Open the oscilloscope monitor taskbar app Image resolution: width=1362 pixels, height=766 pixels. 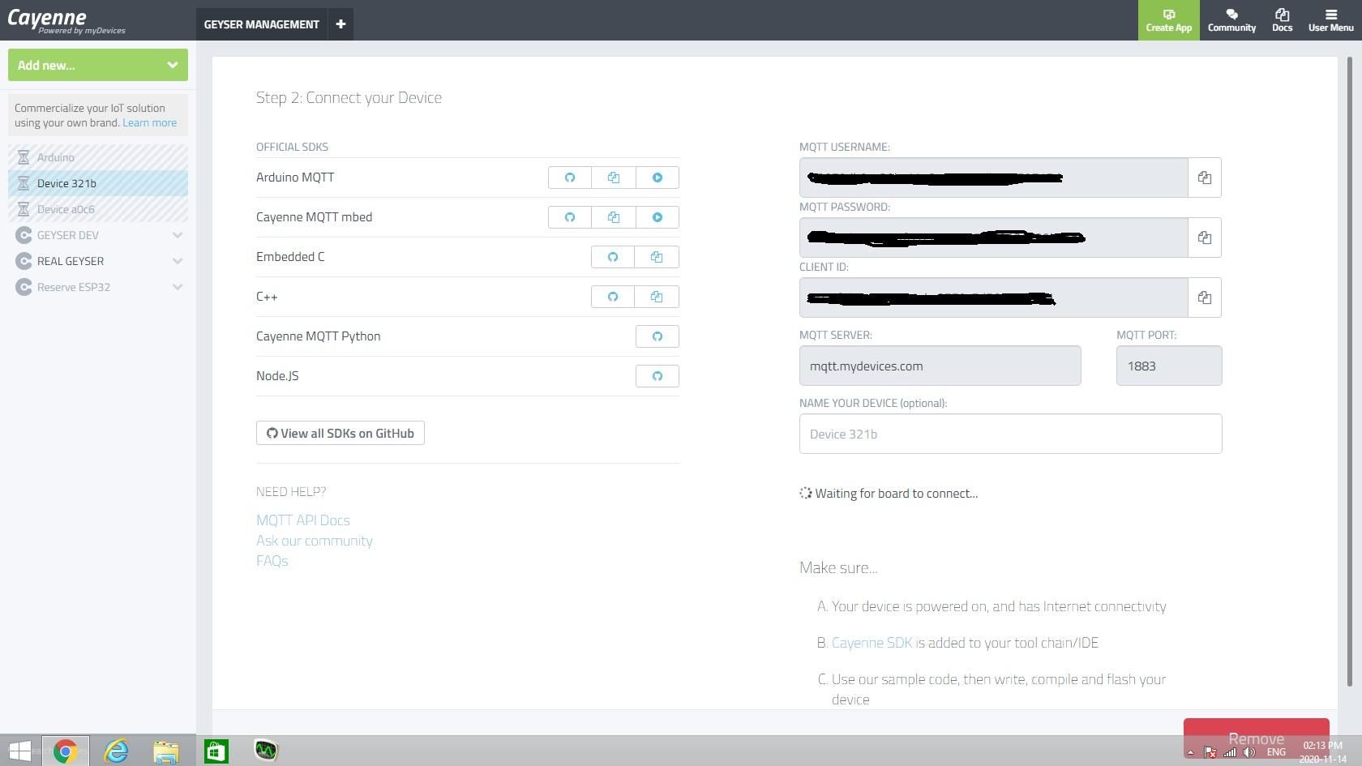[266, 751]
